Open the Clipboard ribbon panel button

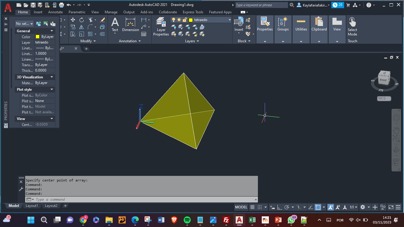(319, 29)
